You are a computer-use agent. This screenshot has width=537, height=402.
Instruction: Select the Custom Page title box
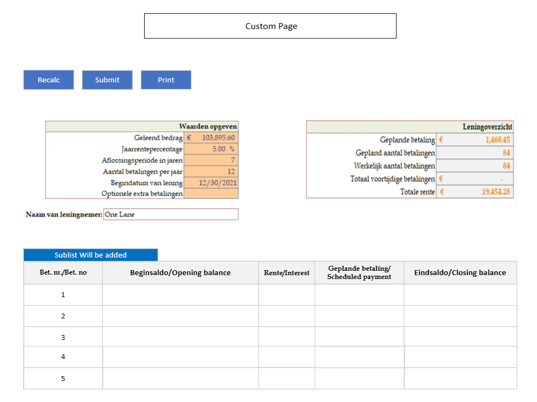(270, 26)
